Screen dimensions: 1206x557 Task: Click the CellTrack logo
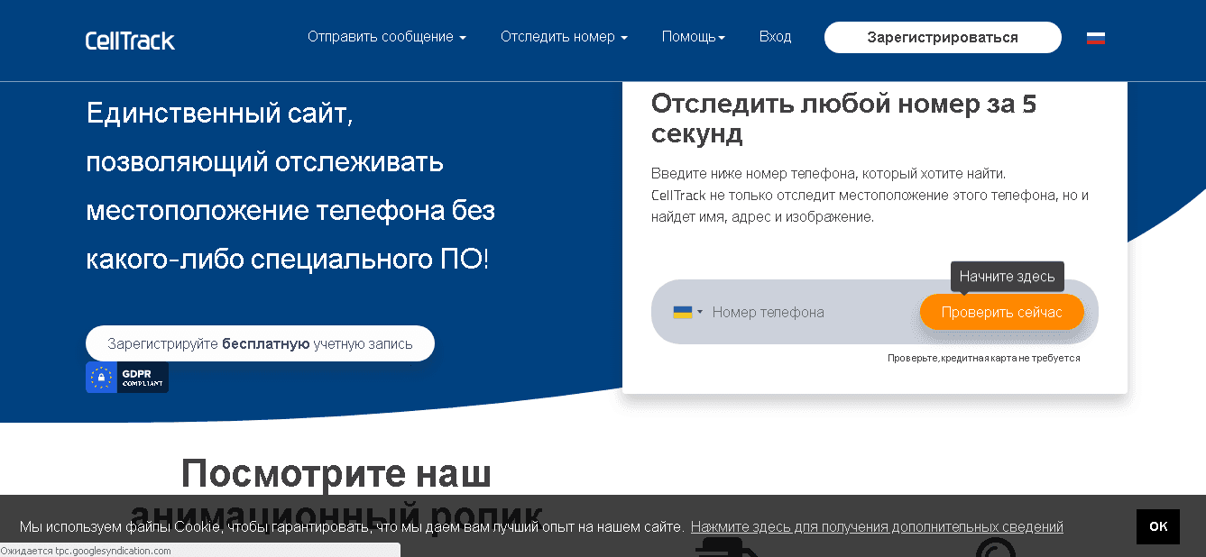[x=130, y=40]
